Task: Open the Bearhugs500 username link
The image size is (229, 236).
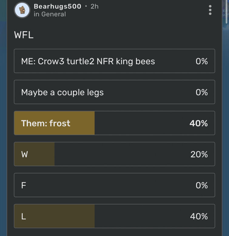Action: [58, 6]
